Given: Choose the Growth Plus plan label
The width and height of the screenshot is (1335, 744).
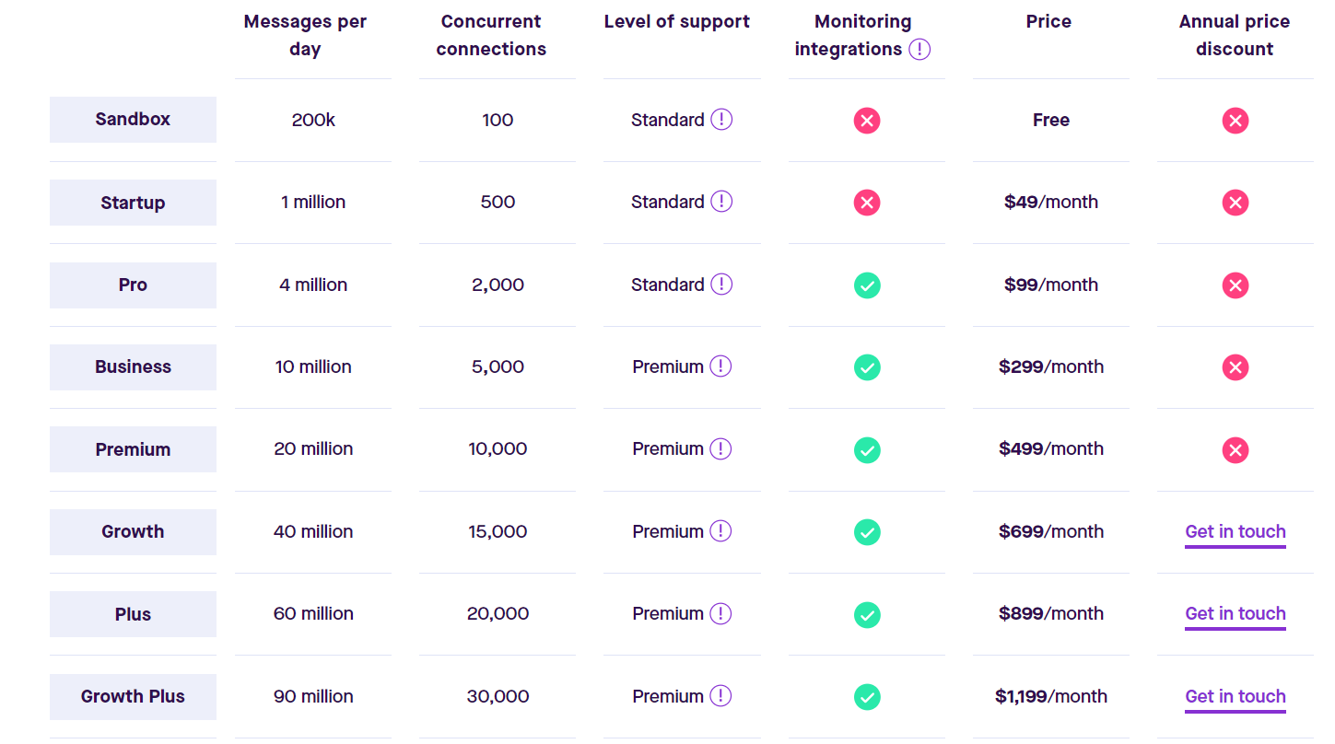Looking at the screenshot, I should (133, 697).
